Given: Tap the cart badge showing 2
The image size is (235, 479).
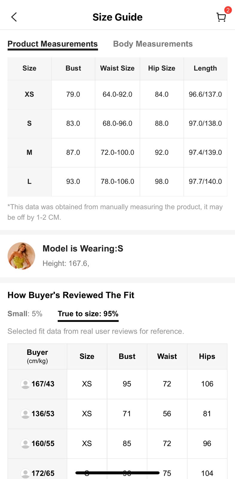Looking at the screenshot, I should 228,10.
